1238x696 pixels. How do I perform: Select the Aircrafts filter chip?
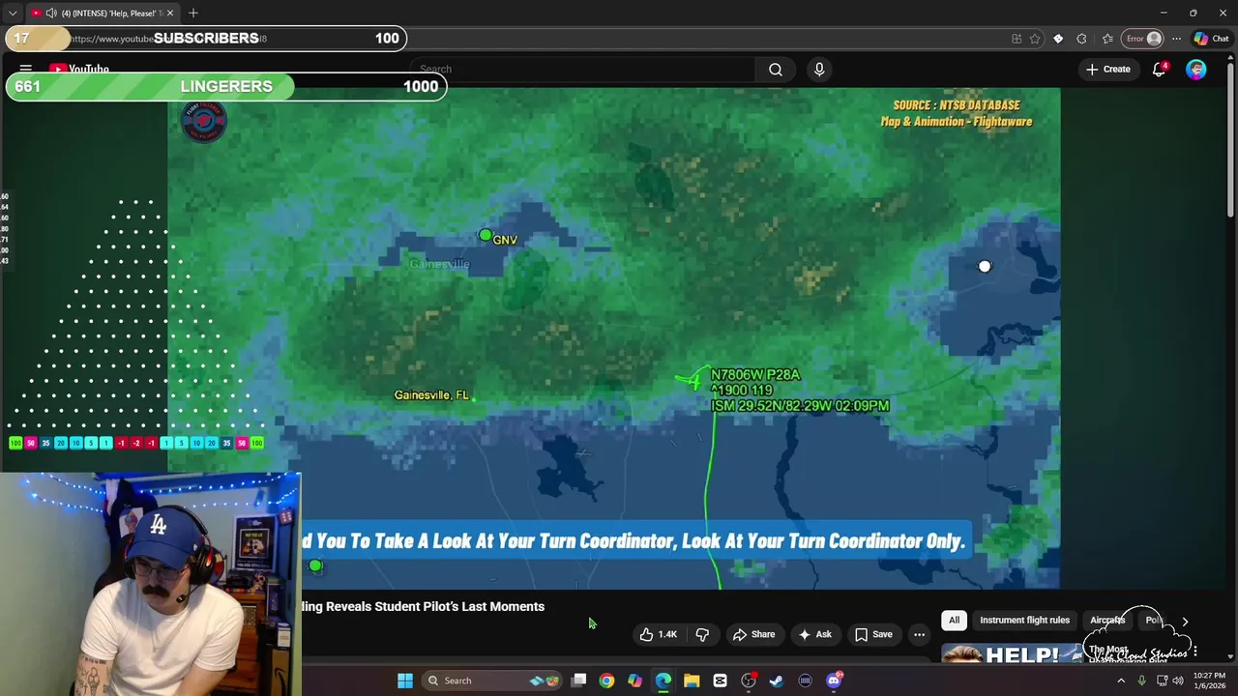click(x=1107, y=620)
